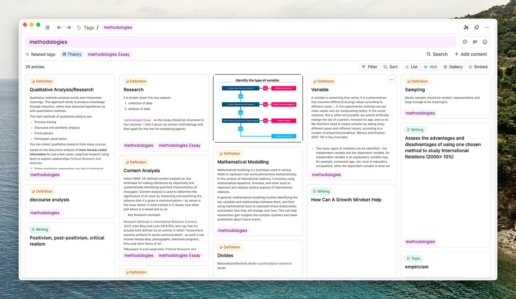Go back with the left arrow
This screenshot has width=516, height=299.
(59, 28)
